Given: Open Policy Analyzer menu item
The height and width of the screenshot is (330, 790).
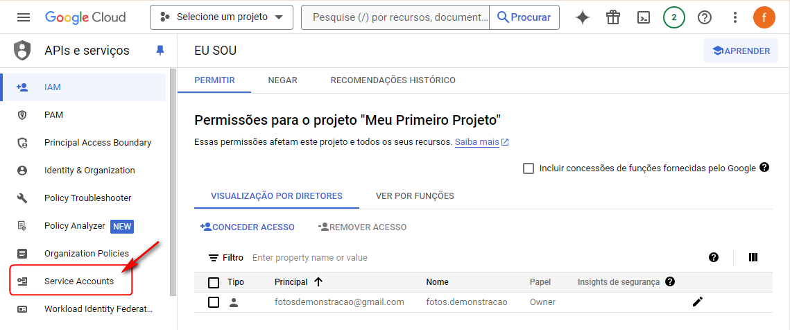Looking at the screenshot, I should (83, 226).
